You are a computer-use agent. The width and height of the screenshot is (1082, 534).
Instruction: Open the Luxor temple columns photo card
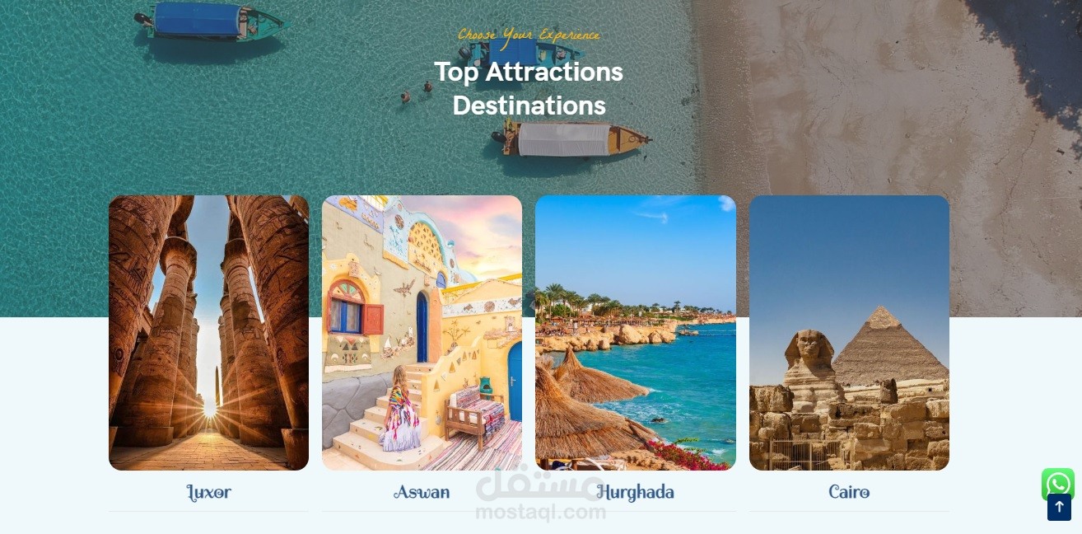pos(208,333)
